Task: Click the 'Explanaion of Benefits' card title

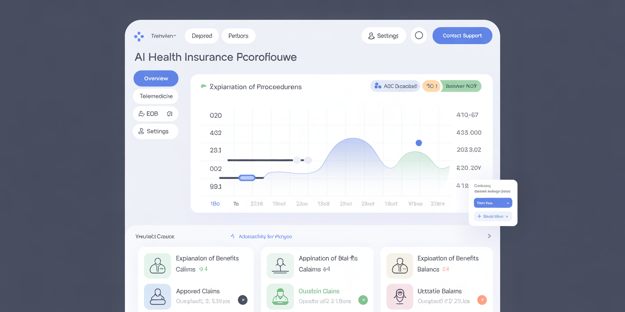Action: click(207, 258)
